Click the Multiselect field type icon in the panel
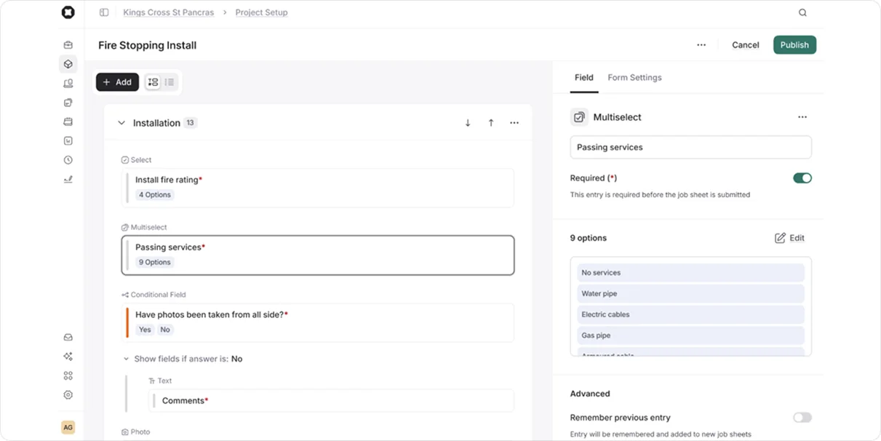The image size is (881, 441). pos(579,117)
